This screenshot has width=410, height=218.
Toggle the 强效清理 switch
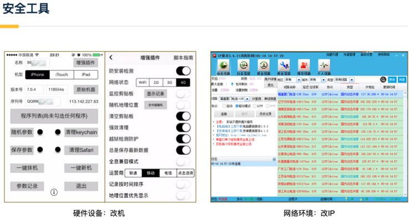[183, 128]
